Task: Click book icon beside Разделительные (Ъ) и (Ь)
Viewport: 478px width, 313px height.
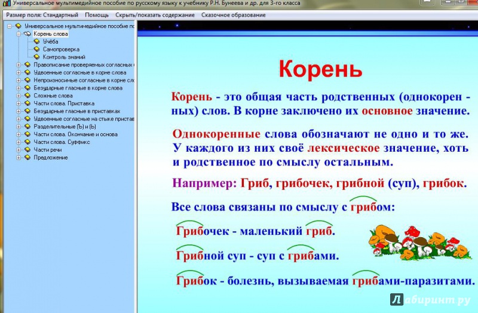Action: (27, 127)
